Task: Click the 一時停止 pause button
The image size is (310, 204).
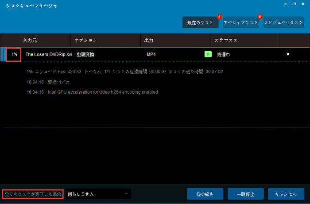Action: 245,194
